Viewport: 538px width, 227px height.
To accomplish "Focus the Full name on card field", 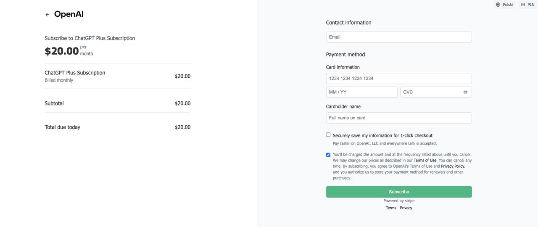I will 399,118.
